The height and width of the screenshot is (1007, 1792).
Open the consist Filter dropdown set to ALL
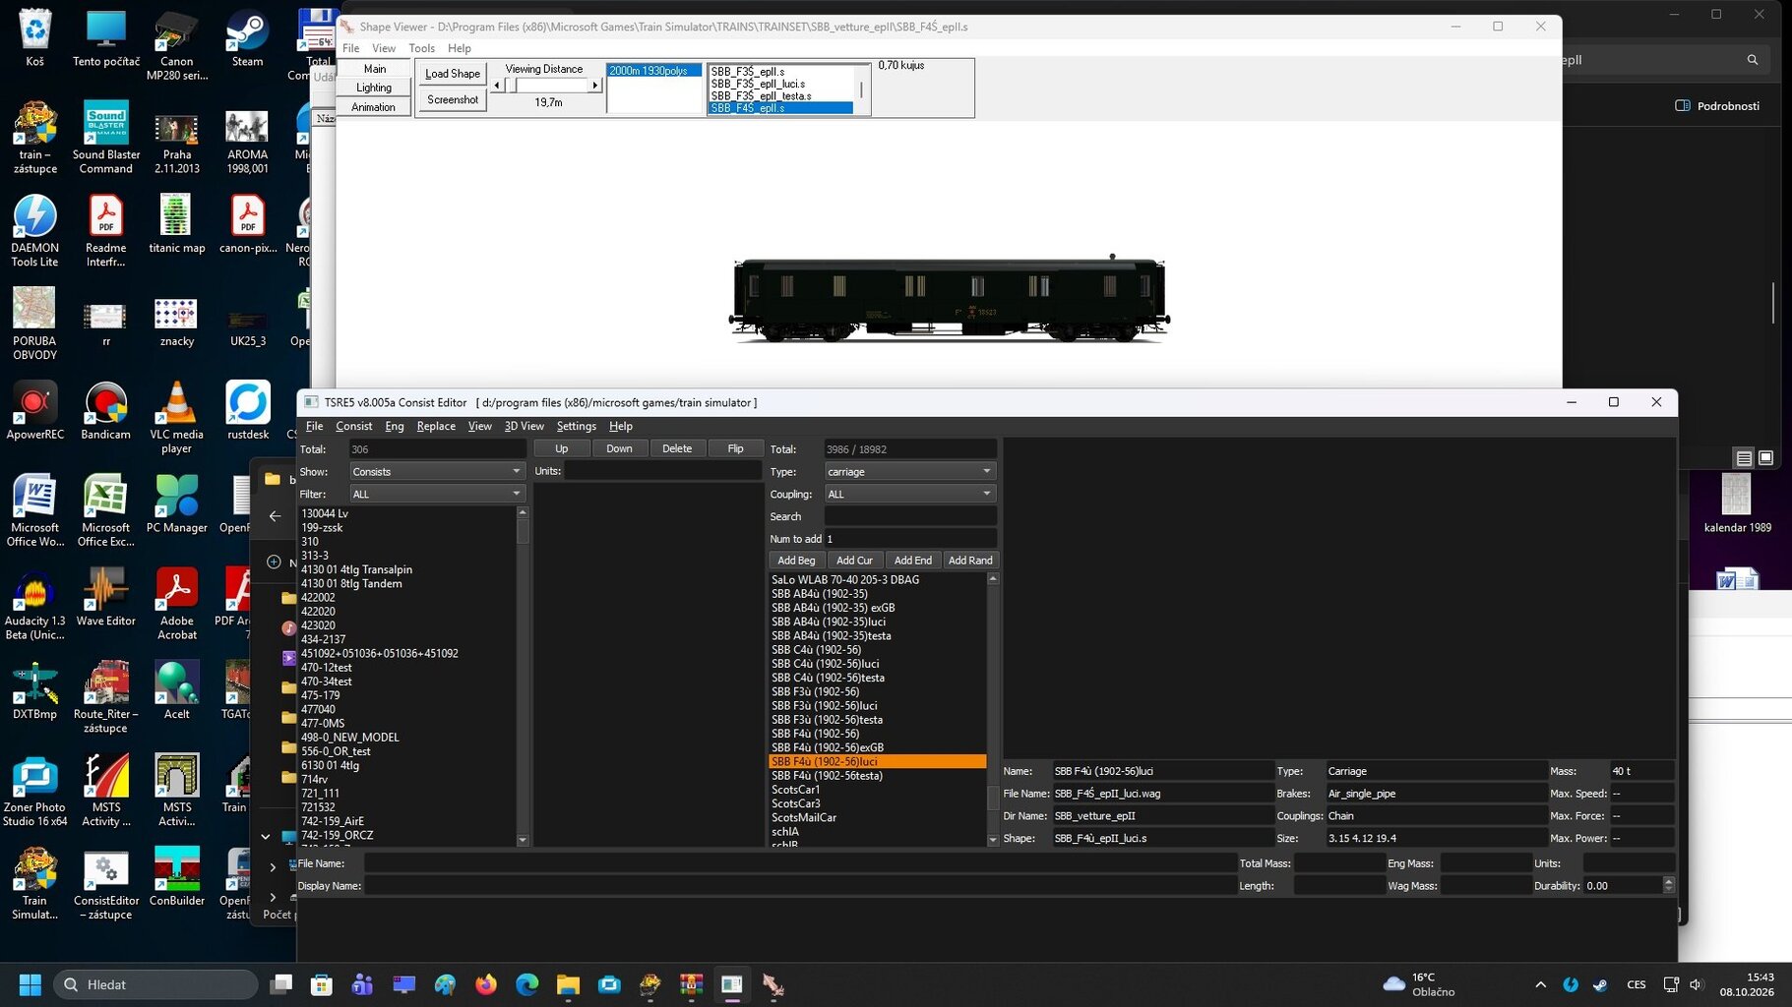437,494
